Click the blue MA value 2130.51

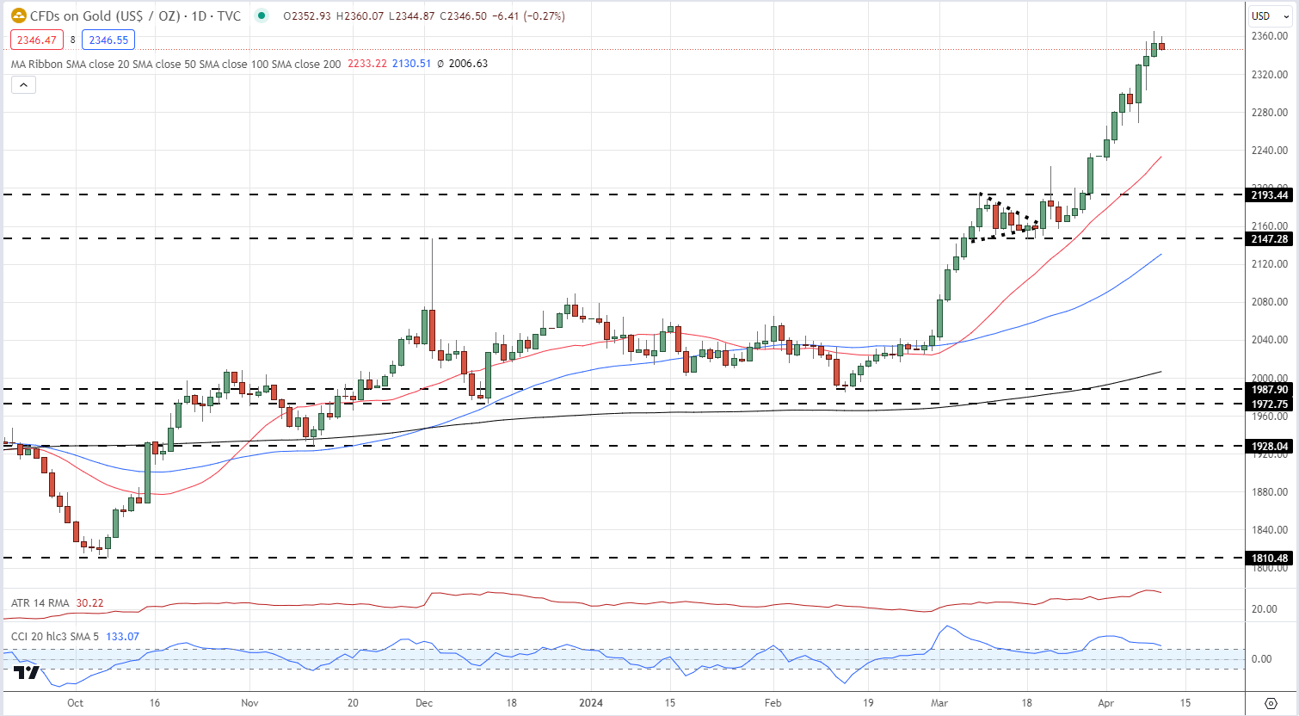coord(411,64)
